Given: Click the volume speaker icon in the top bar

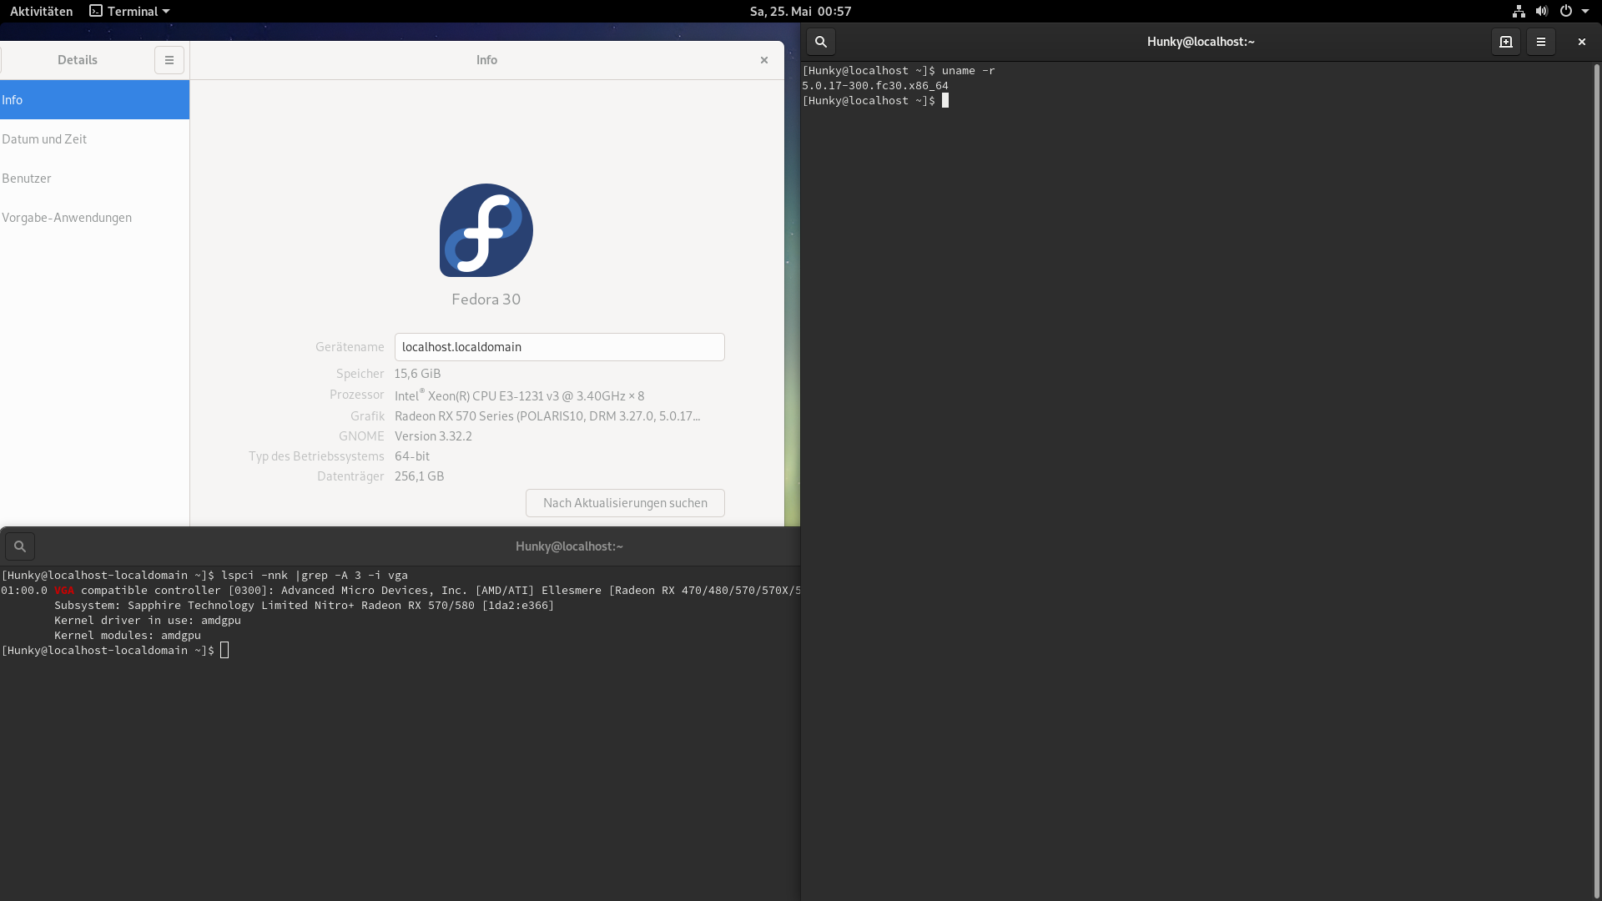Looking at the screenshot, I should [1542, 11].
